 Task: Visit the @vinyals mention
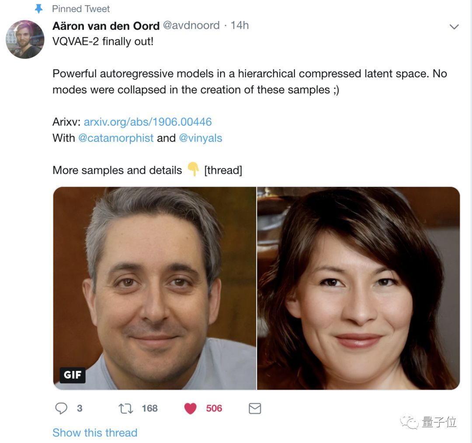(201, 138)
